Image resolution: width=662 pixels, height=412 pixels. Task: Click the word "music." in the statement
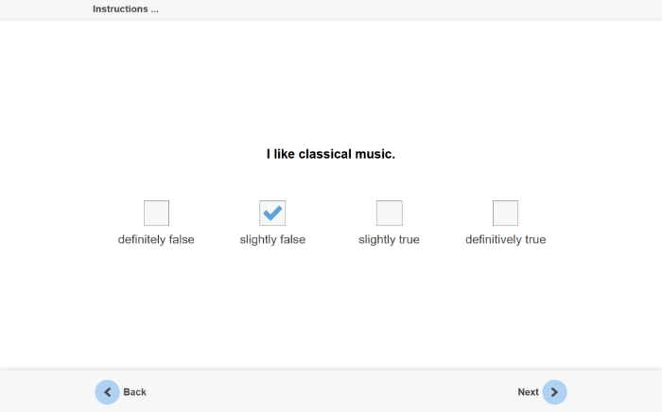pos(375,154)
